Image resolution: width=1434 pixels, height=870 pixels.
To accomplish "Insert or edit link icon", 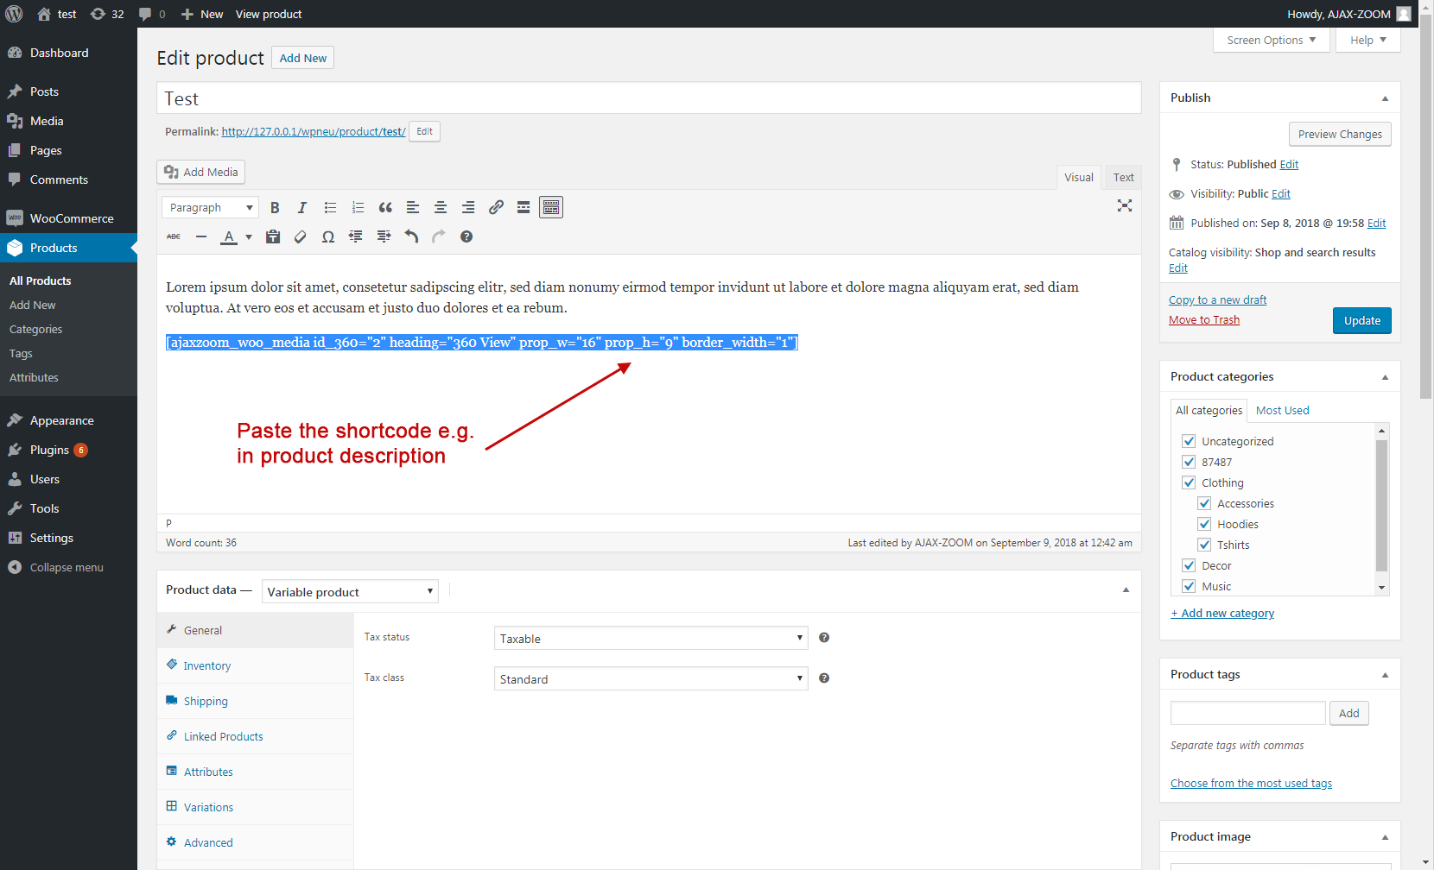I will coord(496,207).
